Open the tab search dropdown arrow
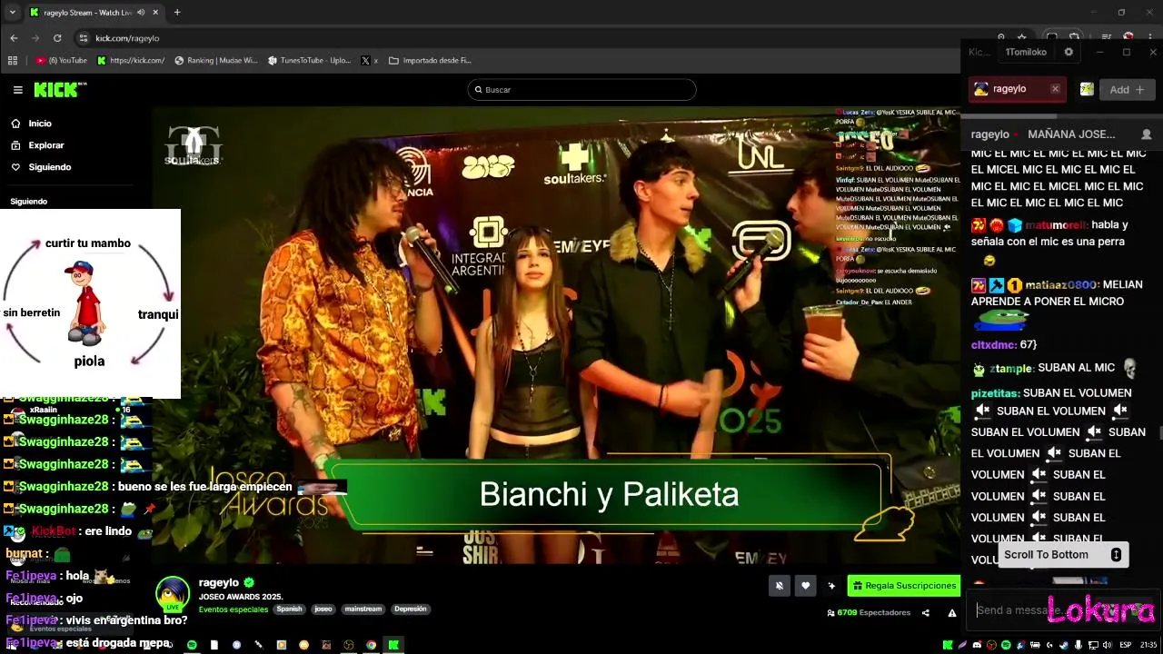The image size is (1163, 654). [12, 13]
